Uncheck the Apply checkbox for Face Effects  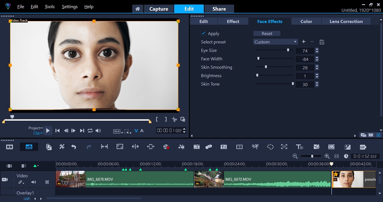point(203,33)
